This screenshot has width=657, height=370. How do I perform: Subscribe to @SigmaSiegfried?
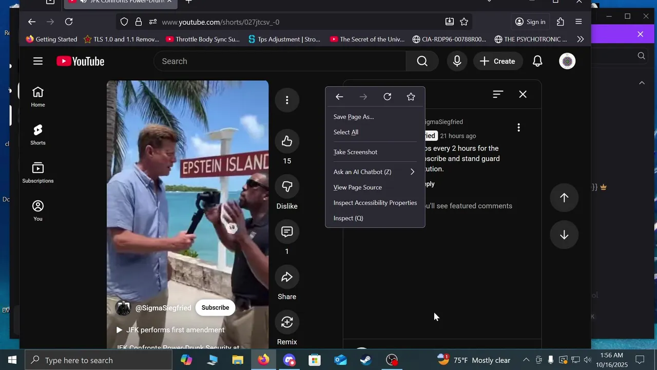pos(215,307)
